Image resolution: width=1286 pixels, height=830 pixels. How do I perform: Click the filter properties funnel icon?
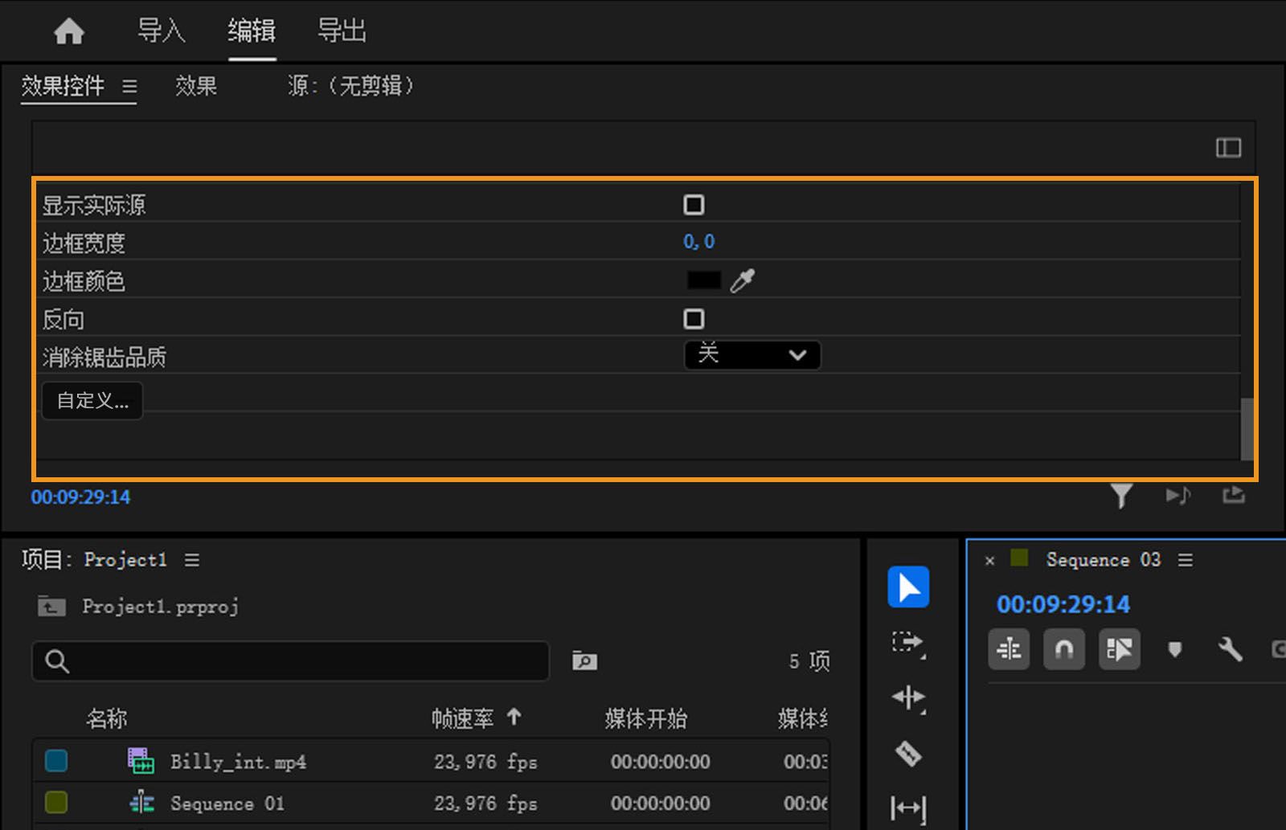[1121, 496]
